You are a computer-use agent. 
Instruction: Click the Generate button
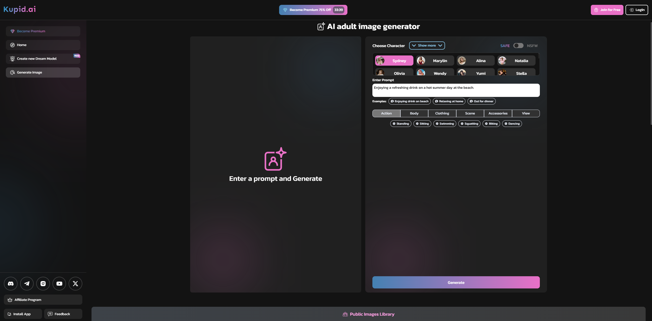click(456, 282)
